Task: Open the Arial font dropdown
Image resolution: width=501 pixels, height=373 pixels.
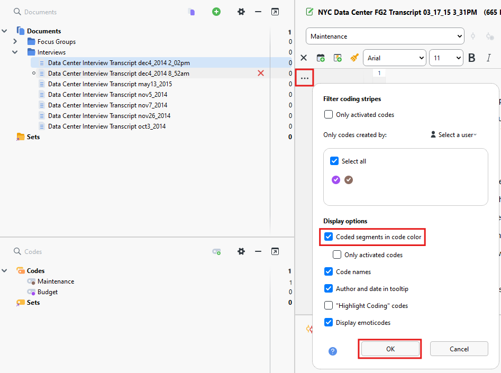Action: (x=395, y=58)
